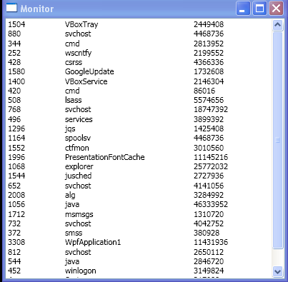Select the WpfApplication1 process
This screenshot has width=288, height=282.
tap(93, 242)
